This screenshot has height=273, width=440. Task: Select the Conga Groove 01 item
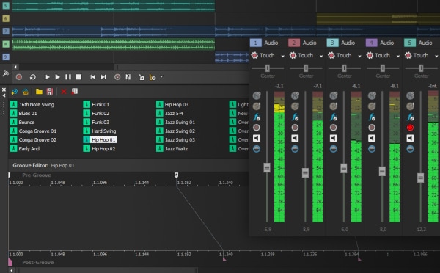coord(37,131)
